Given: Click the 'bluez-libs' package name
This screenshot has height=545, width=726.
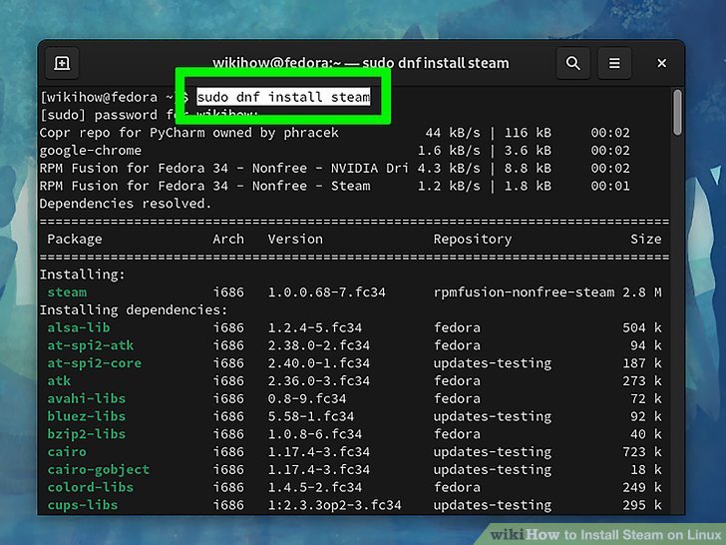Looking at the screenshot, I should click(86, 416).
